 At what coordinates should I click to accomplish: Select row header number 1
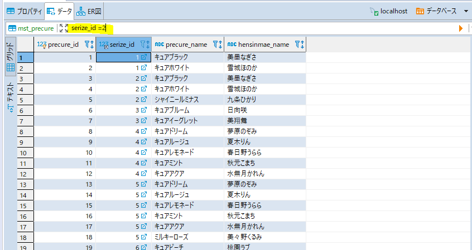point(26,57)
